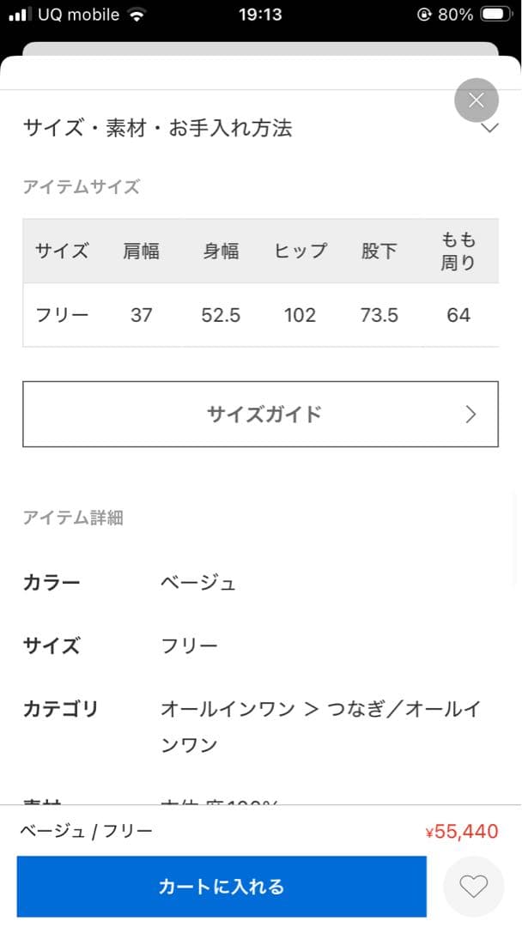Tap the 19:13 clock in status bar
The width and height of the screenshot is (522, 927).
(260, 15)
